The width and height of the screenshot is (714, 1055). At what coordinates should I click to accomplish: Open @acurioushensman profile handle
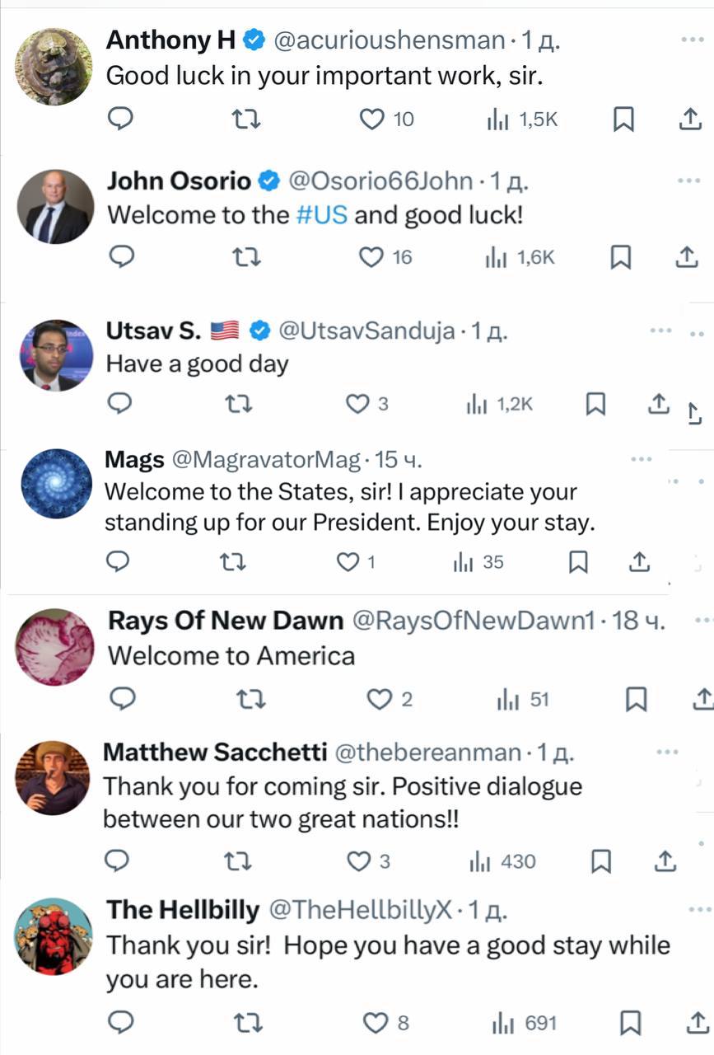[388, 39]
